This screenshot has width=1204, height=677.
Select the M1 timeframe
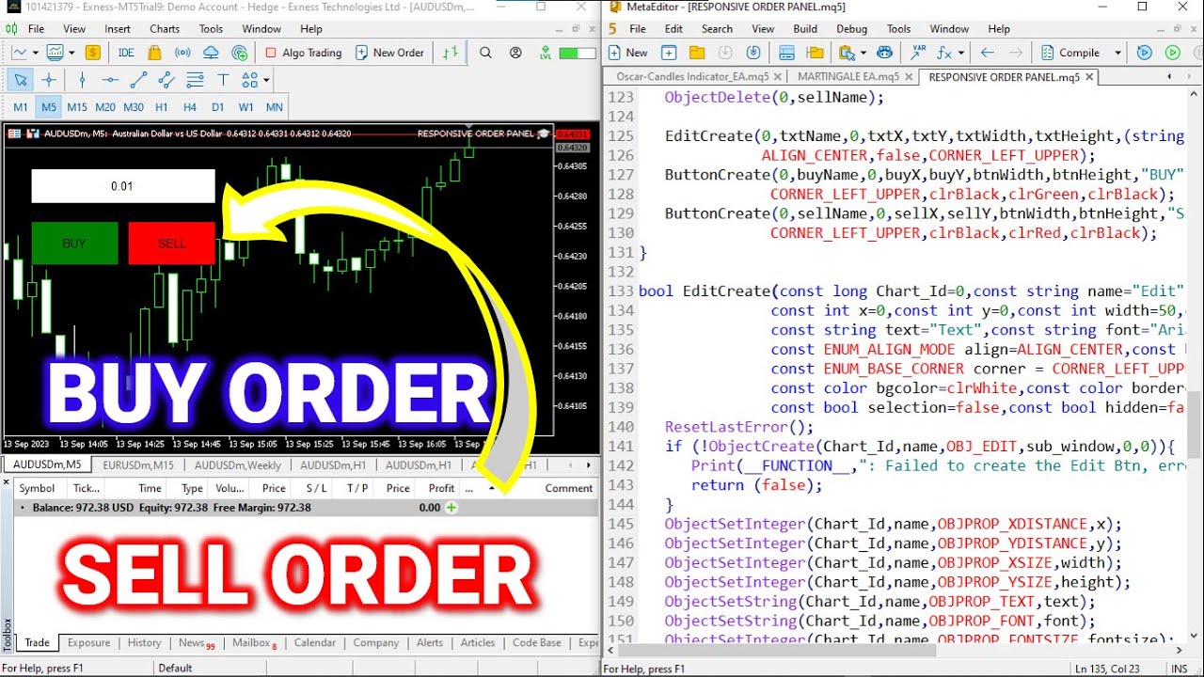tap(21, 107)
